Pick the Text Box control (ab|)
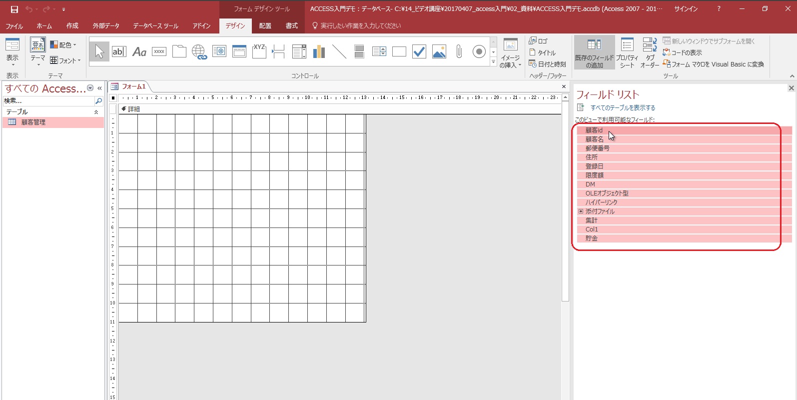797x400 pixels. (119, 51)
